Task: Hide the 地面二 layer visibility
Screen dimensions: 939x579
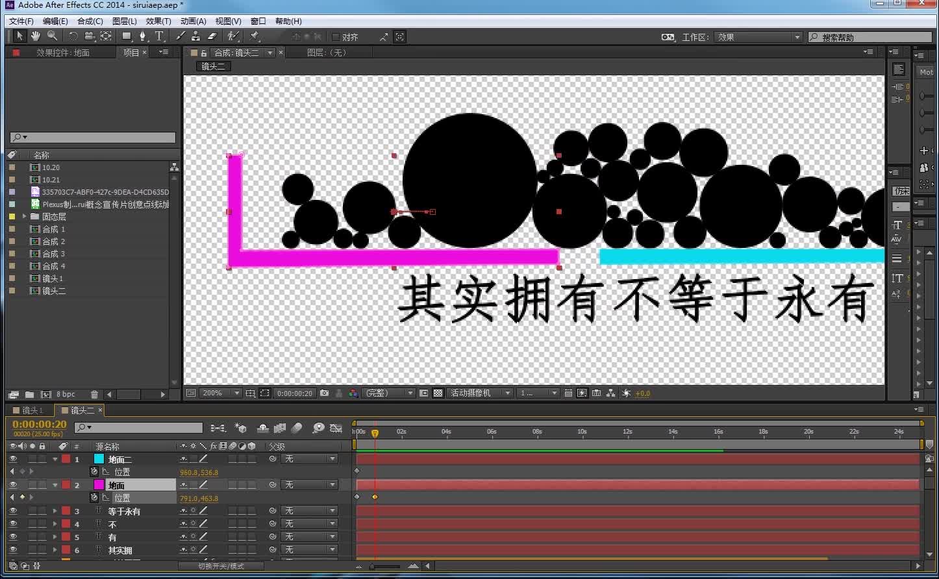Action: click(x=13, y=458)
